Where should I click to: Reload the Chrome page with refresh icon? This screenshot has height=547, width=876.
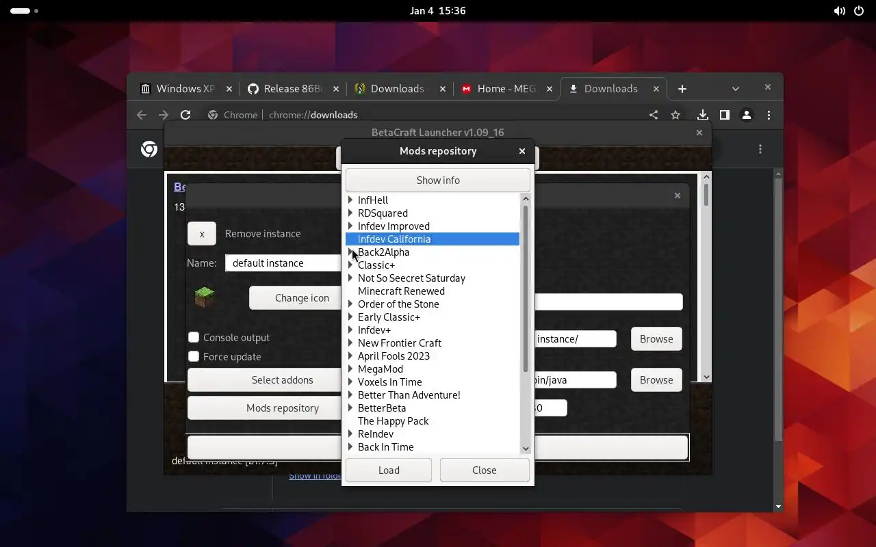pos(185,115)
